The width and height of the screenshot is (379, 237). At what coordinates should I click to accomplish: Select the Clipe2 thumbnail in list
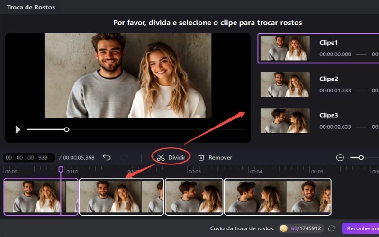(x=285, y=84)
